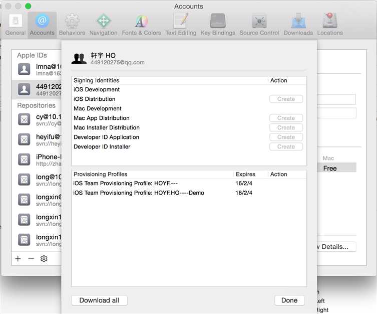Open the gear action menu
The height and width of the screenshot is (314, 377).
(44, 259)
